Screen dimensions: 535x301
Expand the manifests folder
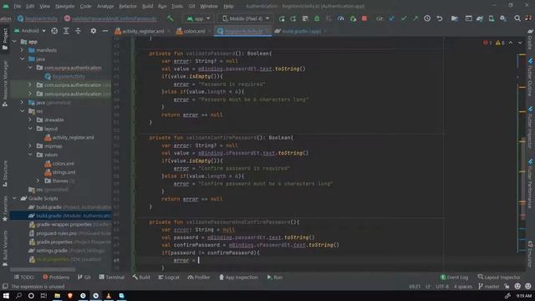tap(23, 50)
